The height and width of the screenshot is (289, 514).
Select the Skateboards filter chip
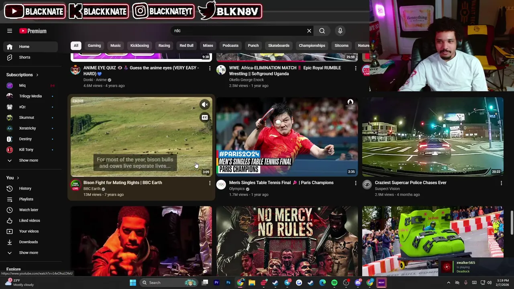pyautogui.click(x=279, y=45)
